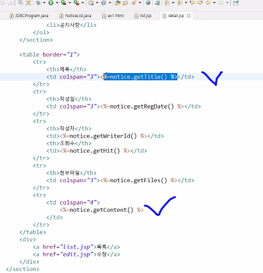Click the table border="1" tag line
This screenshot has height=273, width=263.
coord(49,55)
